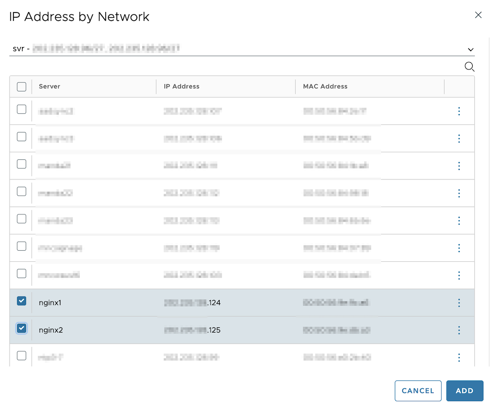Open the actions menu for nginx1 row
Viewport: 490px width, 413px height.
tap(459, 302)
